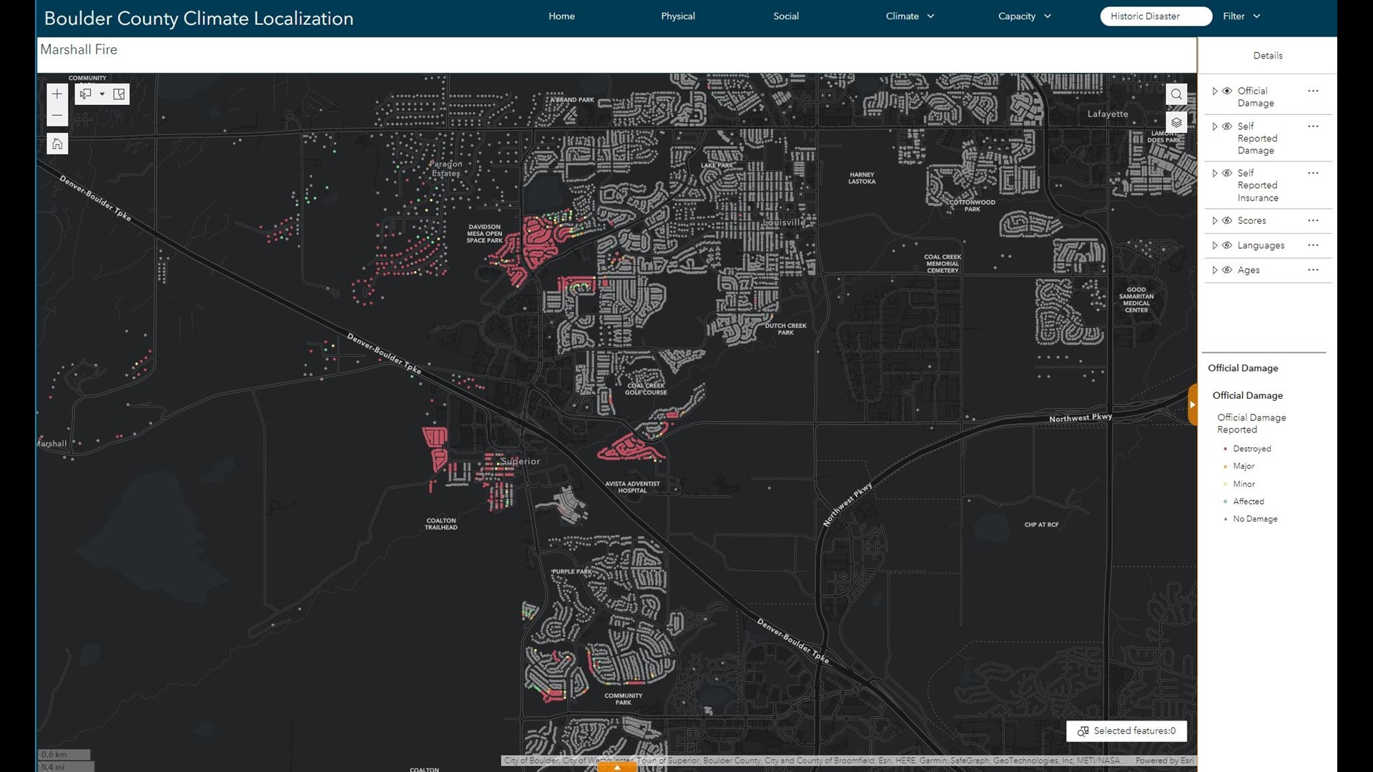Viewport: 1373px width, 772px height.
Task: Open the map search tool
Action: coord(1176,94)
